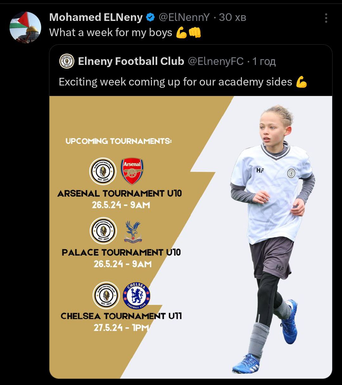The image size is (342, 385).
Task: Open Mohamed ELNeny's profile avatar
Action: [25, 28]
